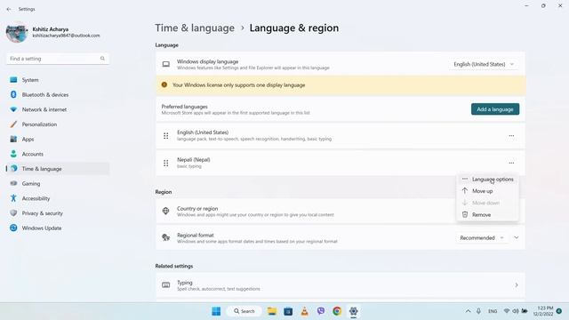Select Time & language in sidebar
569x320 pixels.
pyautogui.click(x=57, y=169)
